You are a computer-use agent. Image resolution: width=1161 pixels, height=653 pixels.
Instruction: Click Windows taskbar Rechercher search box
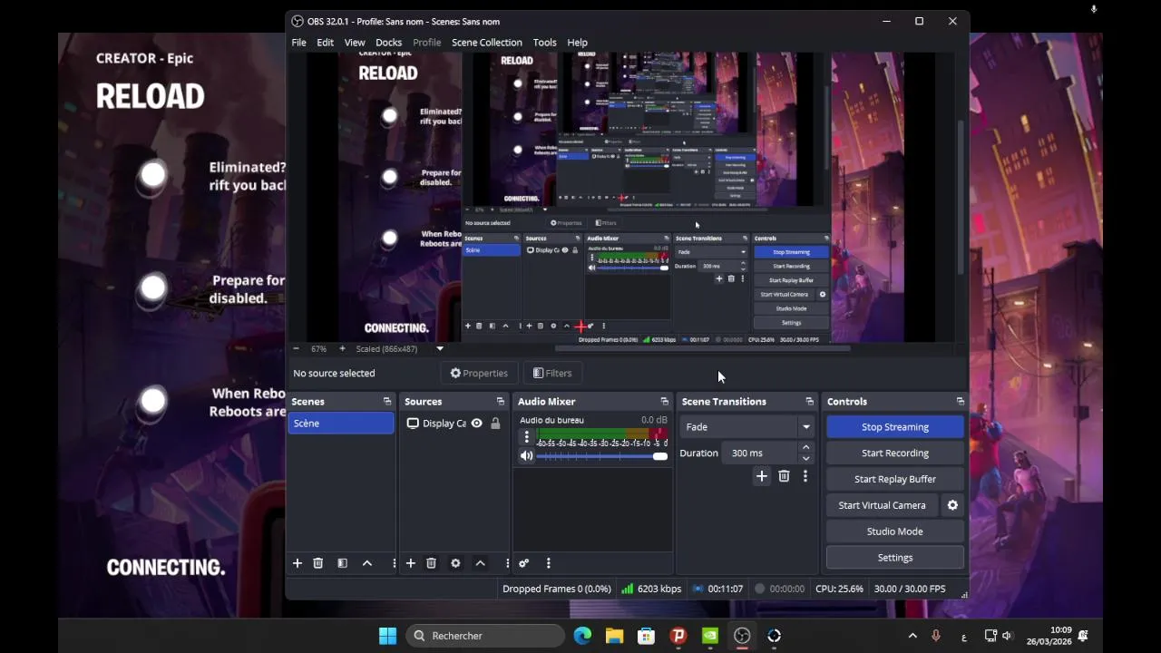click(x=485, y=636)
